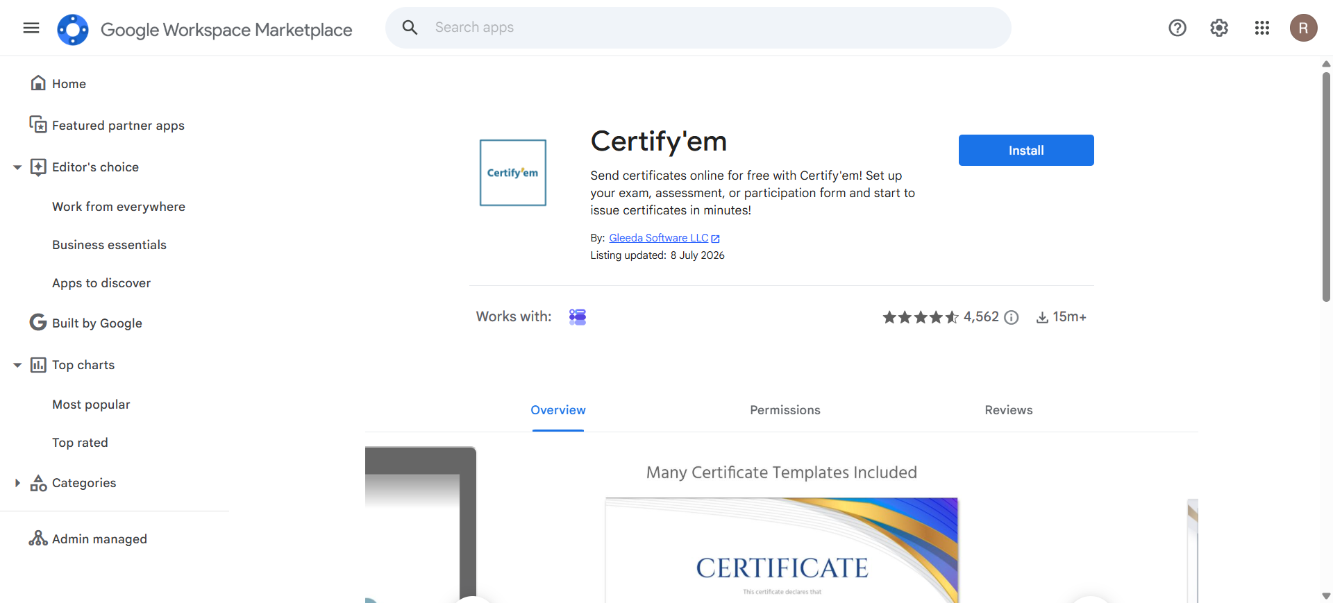Open the rating info icon

click(x=1012, y=317)
